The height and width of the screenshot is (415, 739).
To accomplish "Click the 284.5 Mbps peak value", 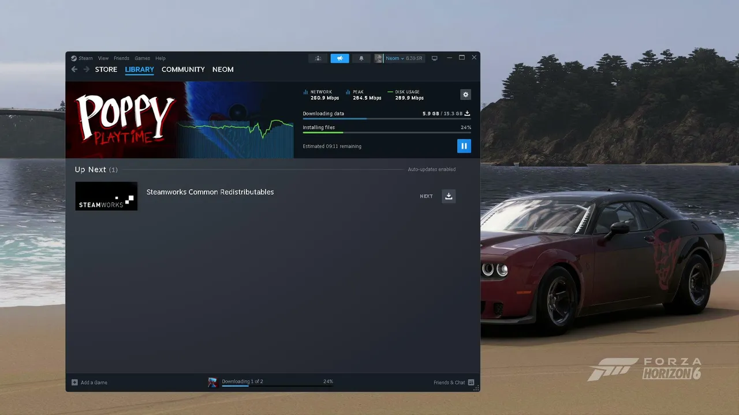I will [367, 98].
